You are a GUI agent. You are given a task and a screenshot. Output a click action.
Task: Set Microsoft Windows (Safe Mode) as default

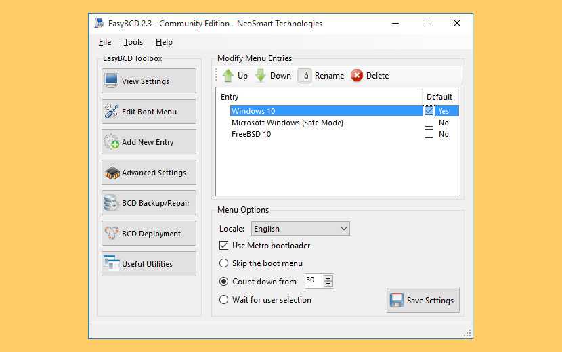point(429,123)
